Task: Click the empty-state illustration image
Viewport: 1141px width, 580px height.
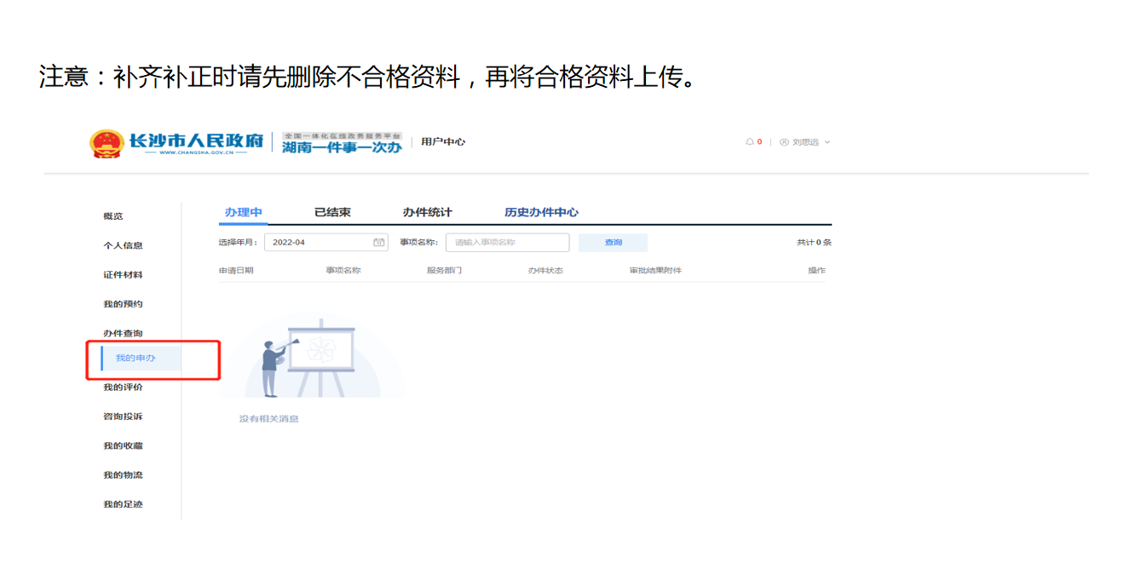Action: pyautogui.click(x=311, y=358)
